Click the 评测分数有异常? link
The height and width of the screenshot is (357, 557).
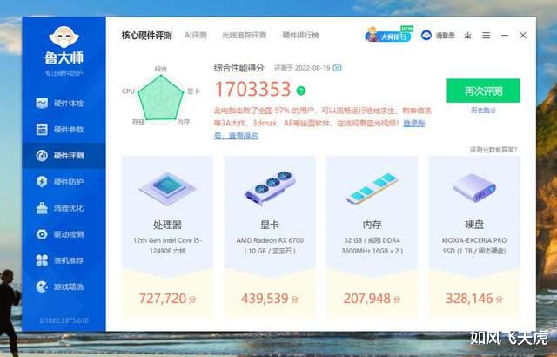(493, 150)
